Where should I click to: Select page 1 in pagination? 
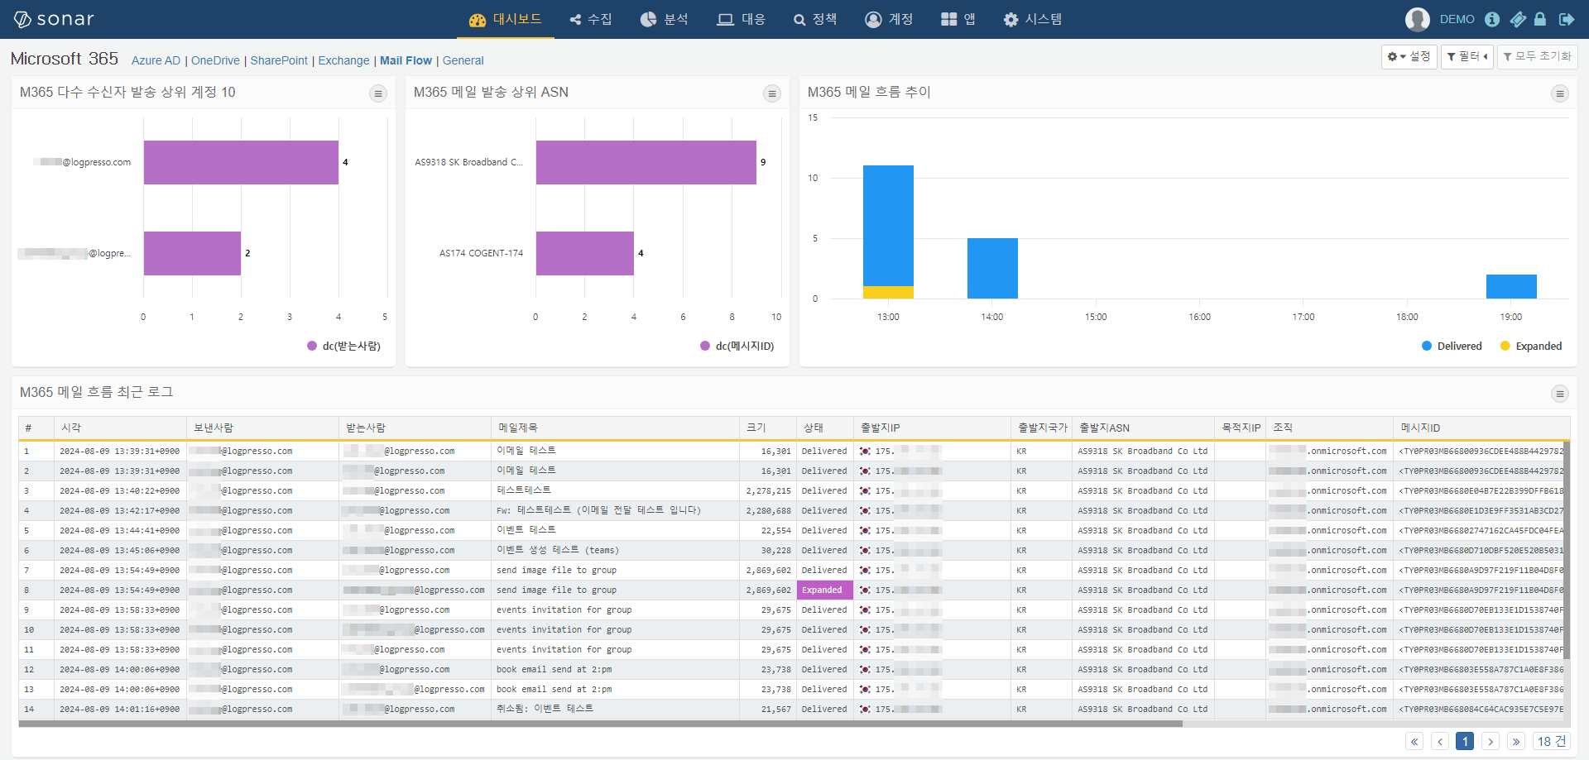click(1465, 741)
